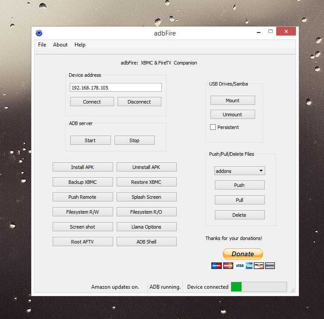Maximize the adbFire window
The height and width of the screenshot is (319, 324).
[x=270, y=32]
